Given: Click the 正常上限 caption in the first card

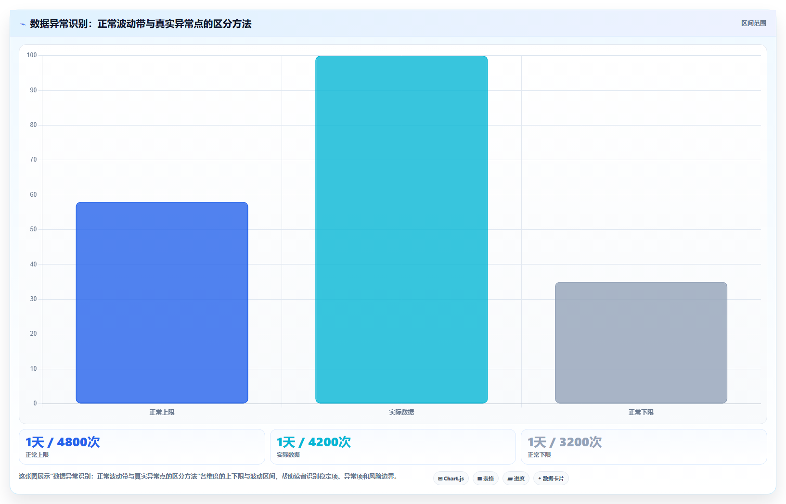Looking at the screenshot, I should coord(37,455).
